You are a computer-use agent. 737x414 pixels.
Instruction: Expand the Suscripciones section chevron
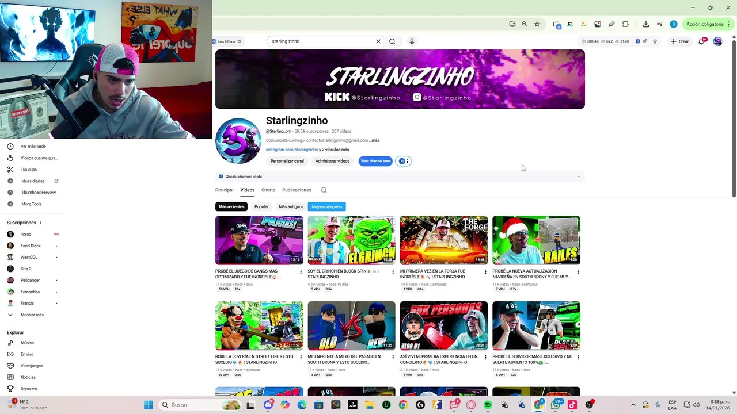[40, 223]
